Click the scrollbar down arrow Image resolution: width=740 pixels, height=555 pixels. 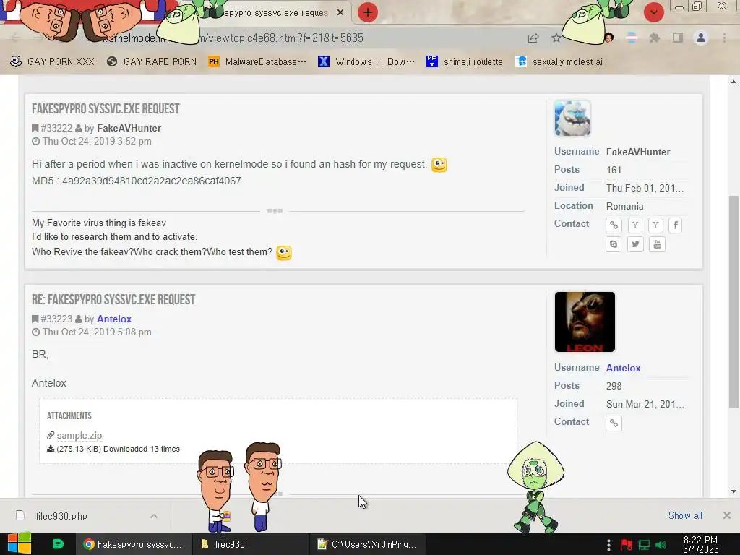pyautogui.click(x=733, y=491)
